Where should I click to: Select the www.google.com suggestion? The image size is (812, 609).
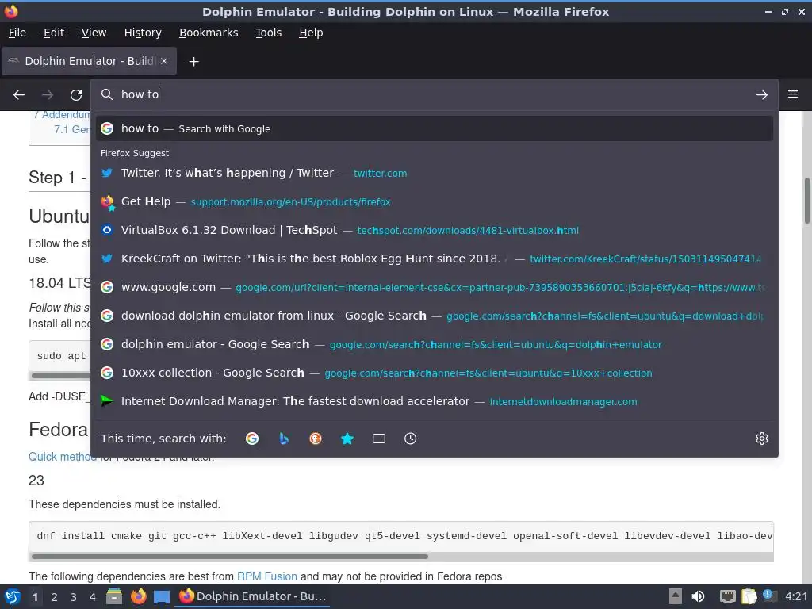point(434,287)
